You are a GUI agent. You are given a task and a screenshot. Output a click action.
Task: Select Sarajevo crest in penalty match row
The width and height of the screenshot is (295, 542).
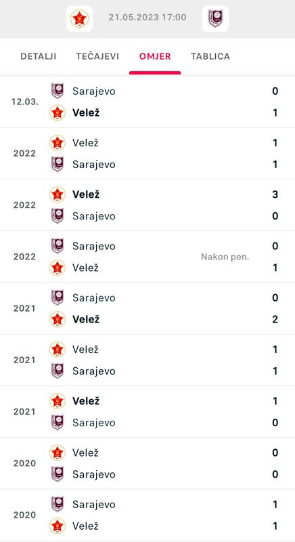coord(58,246)
